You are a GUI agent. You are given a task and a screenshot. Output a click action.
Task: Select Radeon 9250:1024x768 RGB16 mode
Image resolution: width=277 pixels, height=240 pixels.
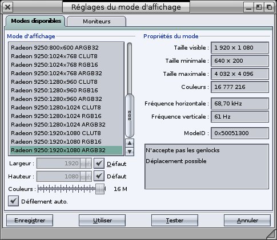(x=66, y=64)
